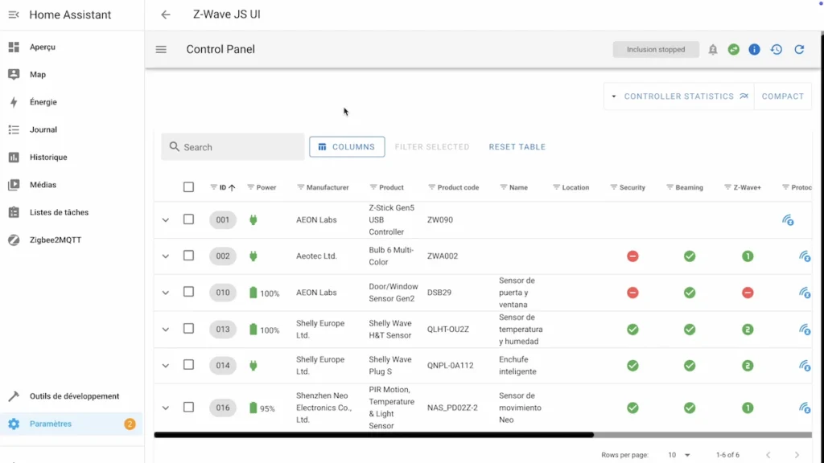824x463 pixels.
Task: Open the Beaming column filter icon
Action: tap(669, 187)
